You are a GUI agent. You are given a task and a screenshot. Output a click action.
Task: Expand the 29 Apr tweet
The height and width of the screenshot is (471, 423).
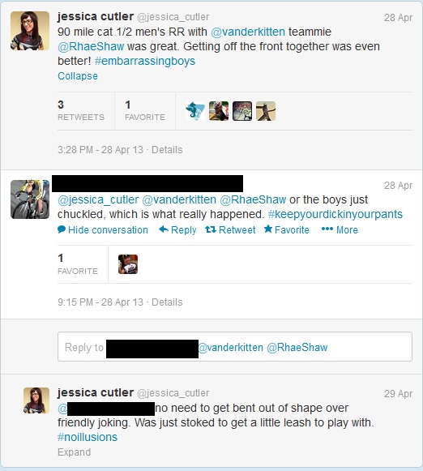point(75,452)
